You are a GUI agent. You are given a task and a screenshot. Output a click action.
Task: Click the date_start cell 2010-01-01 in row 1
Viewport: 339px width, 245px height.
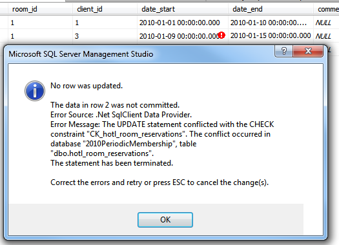tap(183, 23)
